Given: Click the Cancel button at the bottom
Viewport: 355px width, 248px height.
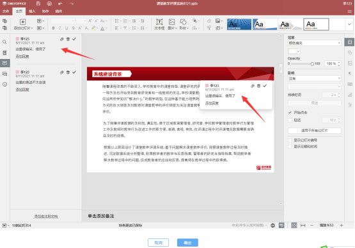Looking at the screenshot, I should click(x=158, y=243).
